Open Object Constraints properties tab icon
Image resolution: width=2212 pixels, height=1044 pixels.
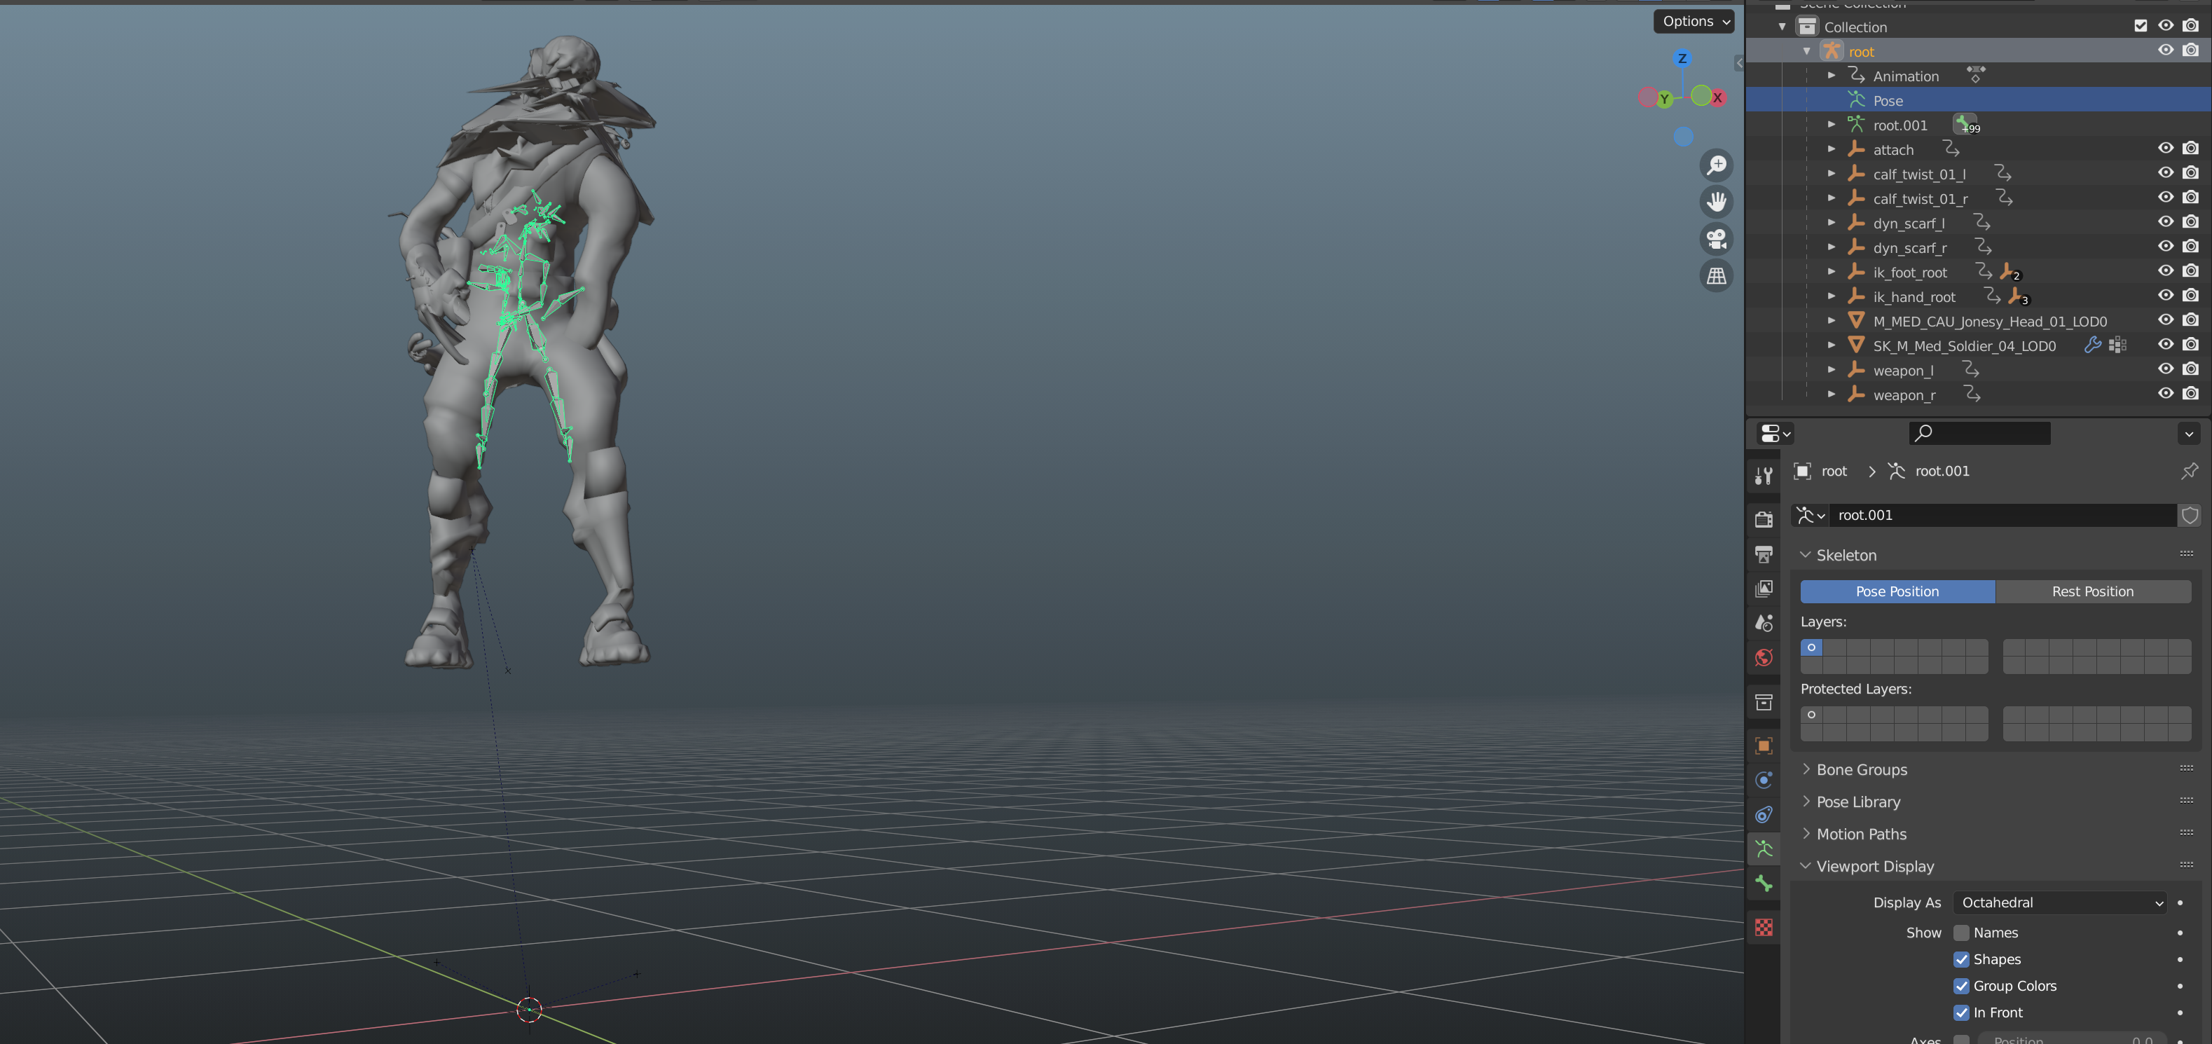click(x=1764, y=814)
